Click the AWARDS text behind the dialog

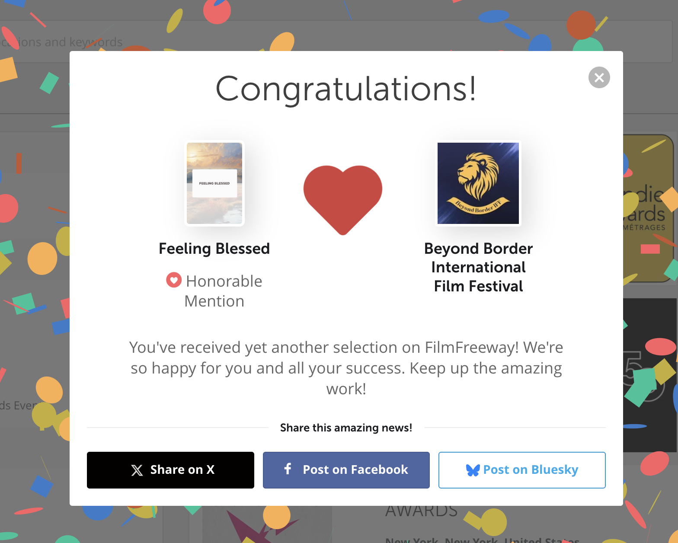click(421, 511)
